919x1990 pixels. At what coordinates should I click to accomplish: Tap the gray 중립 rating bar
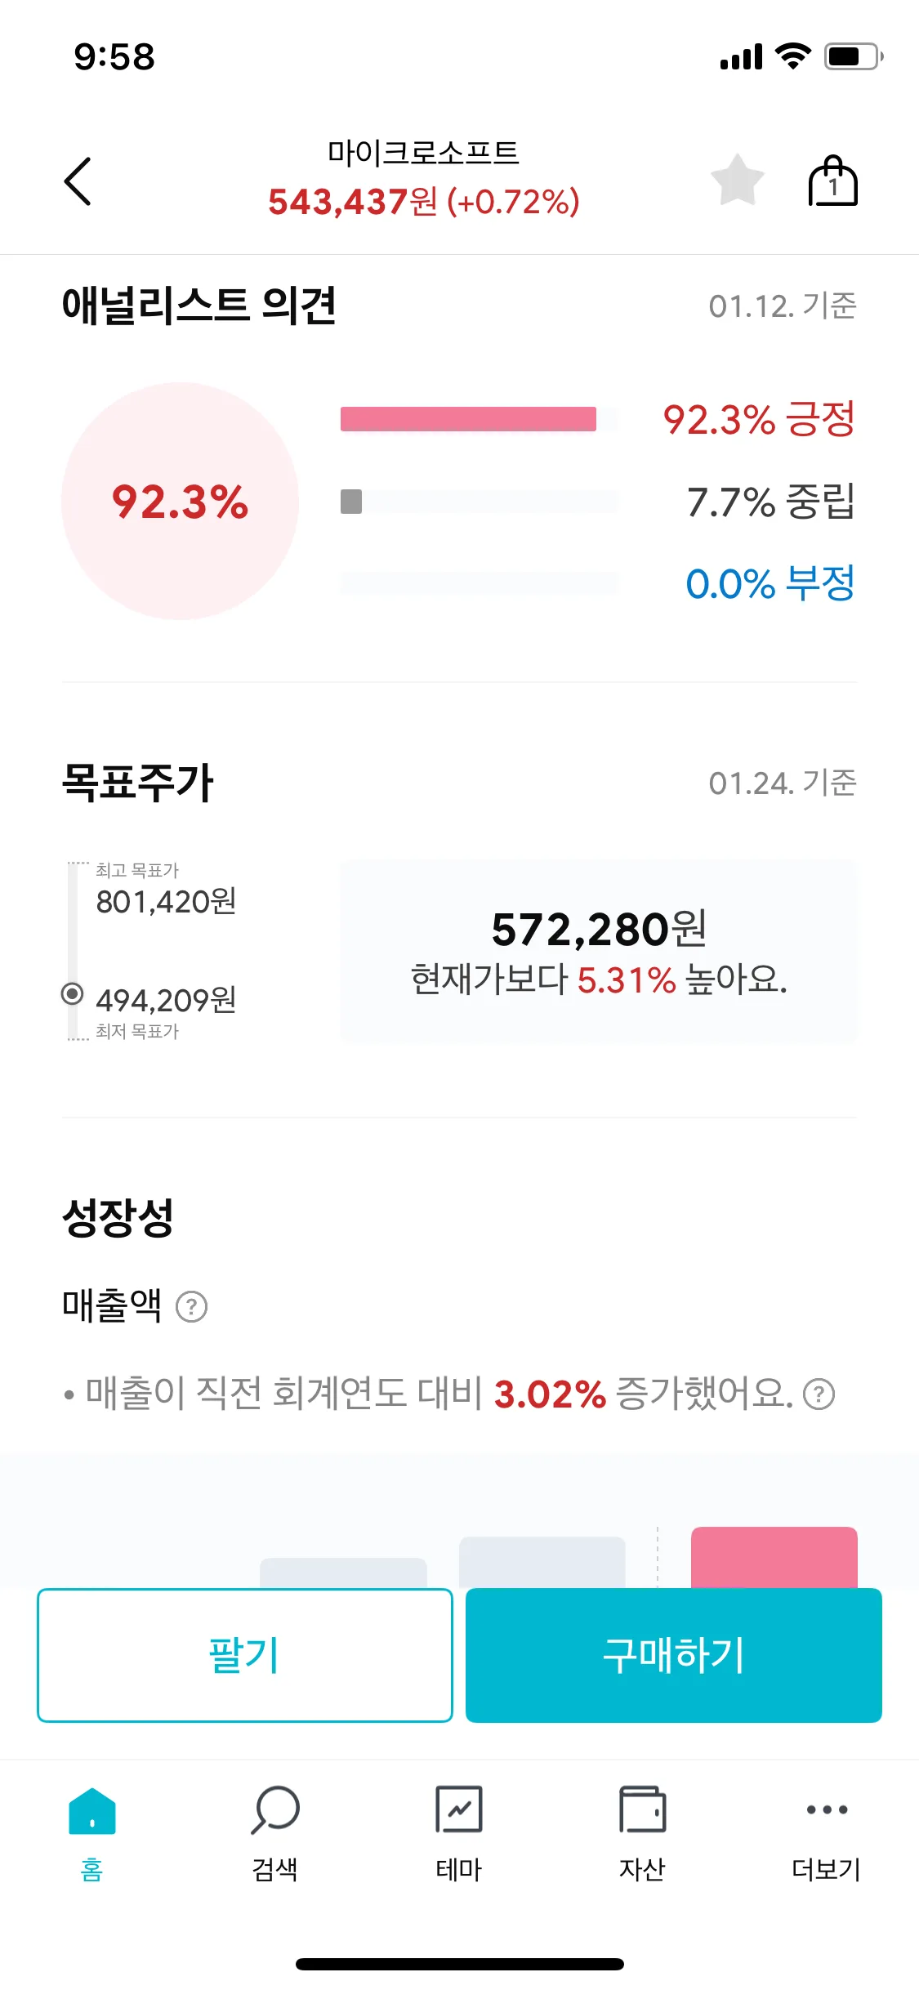tap(351, 502)
